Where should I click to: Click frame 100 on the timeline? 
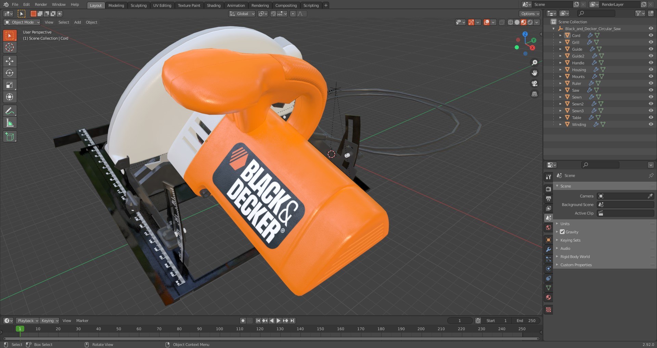click(219, 329)
